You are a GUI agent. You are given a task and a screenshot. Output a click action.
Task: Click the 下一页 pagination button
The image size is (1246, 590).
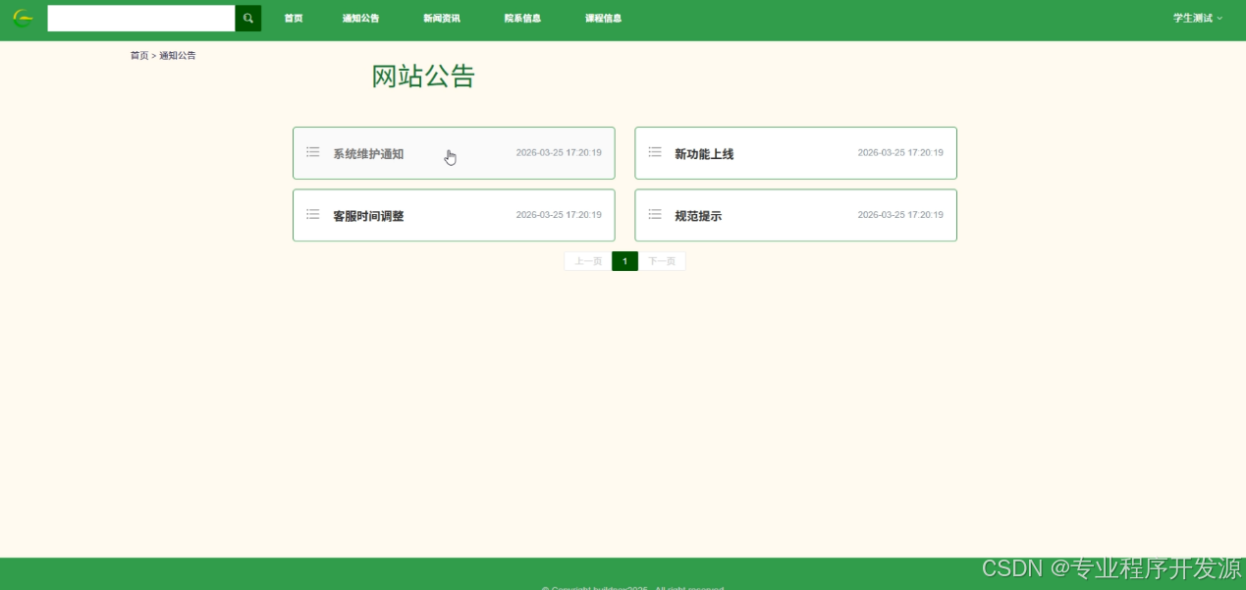[662, 261]
